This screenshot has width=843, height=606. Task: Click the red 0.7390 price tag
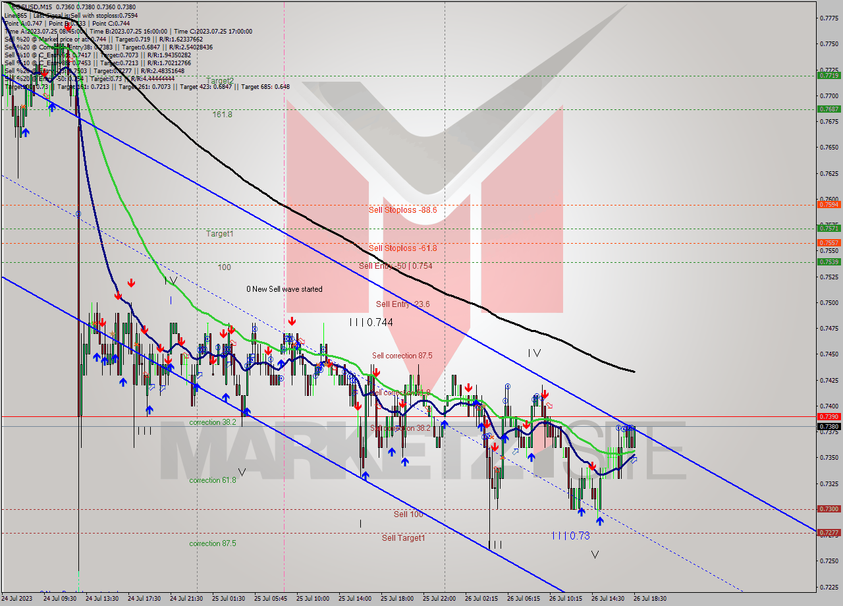click(829, 416)
